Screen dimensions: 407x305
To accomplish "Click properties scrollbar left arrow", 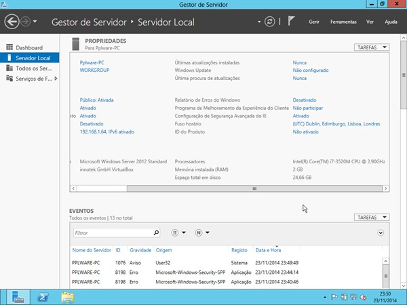I will (73, 188).
